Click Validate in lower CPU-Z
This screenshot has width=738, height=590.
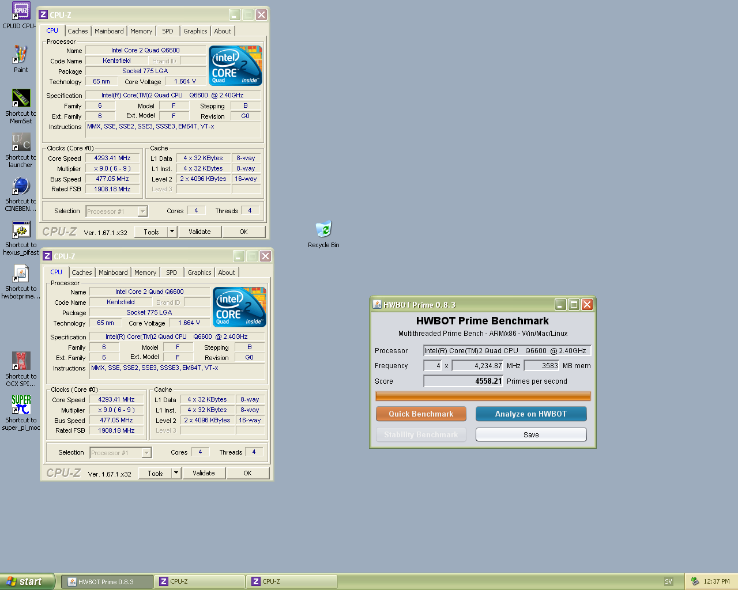click(x=204, y=473)
